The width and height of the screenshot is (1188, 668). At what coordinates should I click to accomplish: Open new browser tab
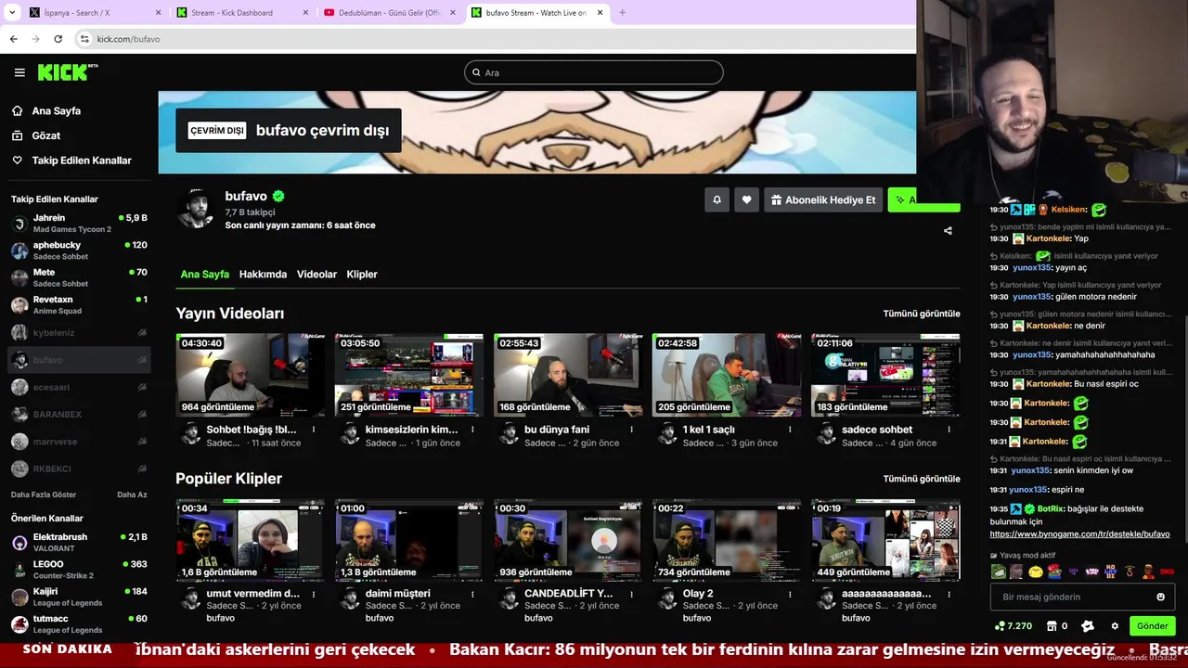tap(622, 13)
